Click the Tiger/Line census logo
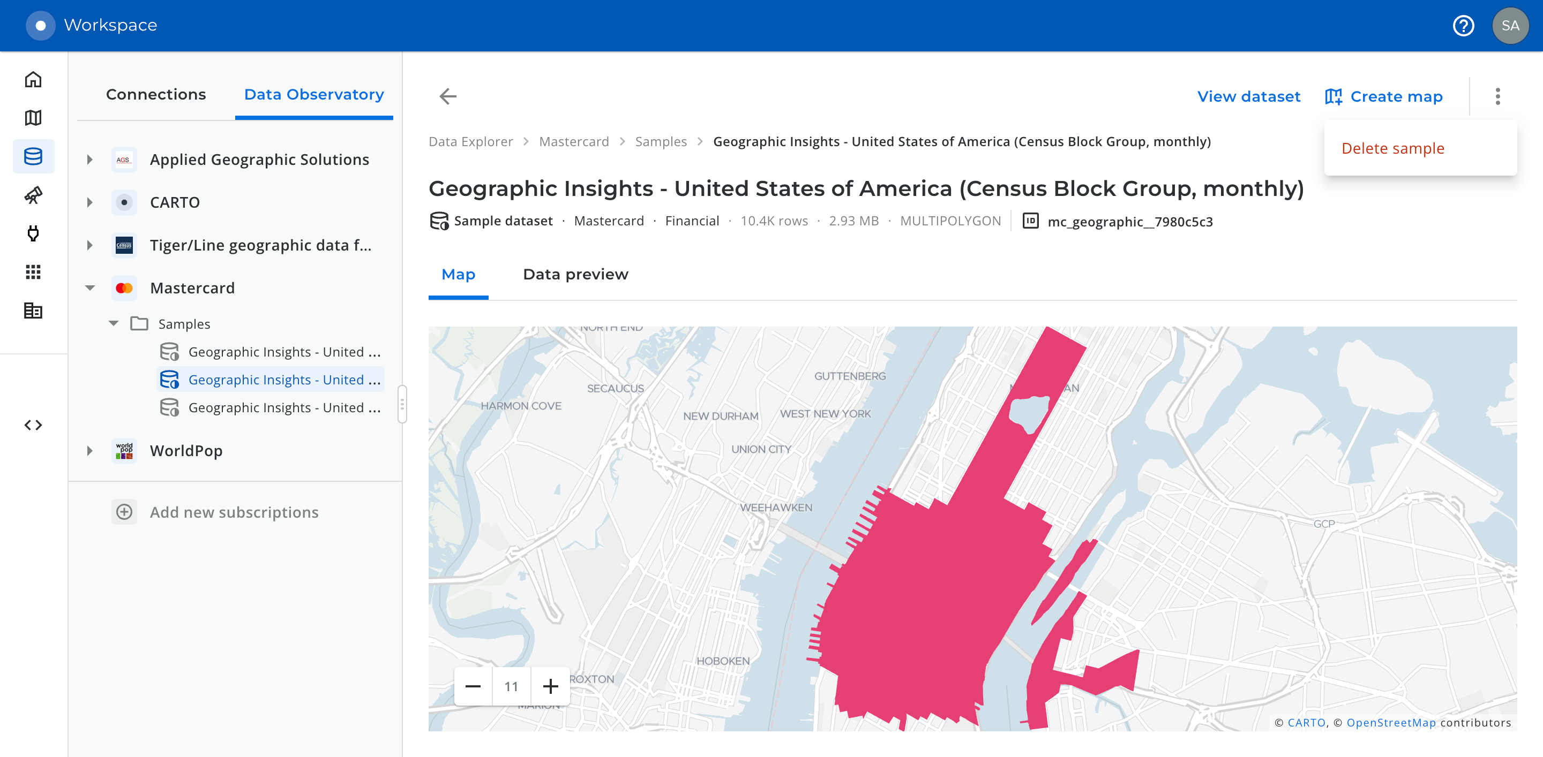The width and height of the screenshot is (1543, 757). [x=124, y=245]
